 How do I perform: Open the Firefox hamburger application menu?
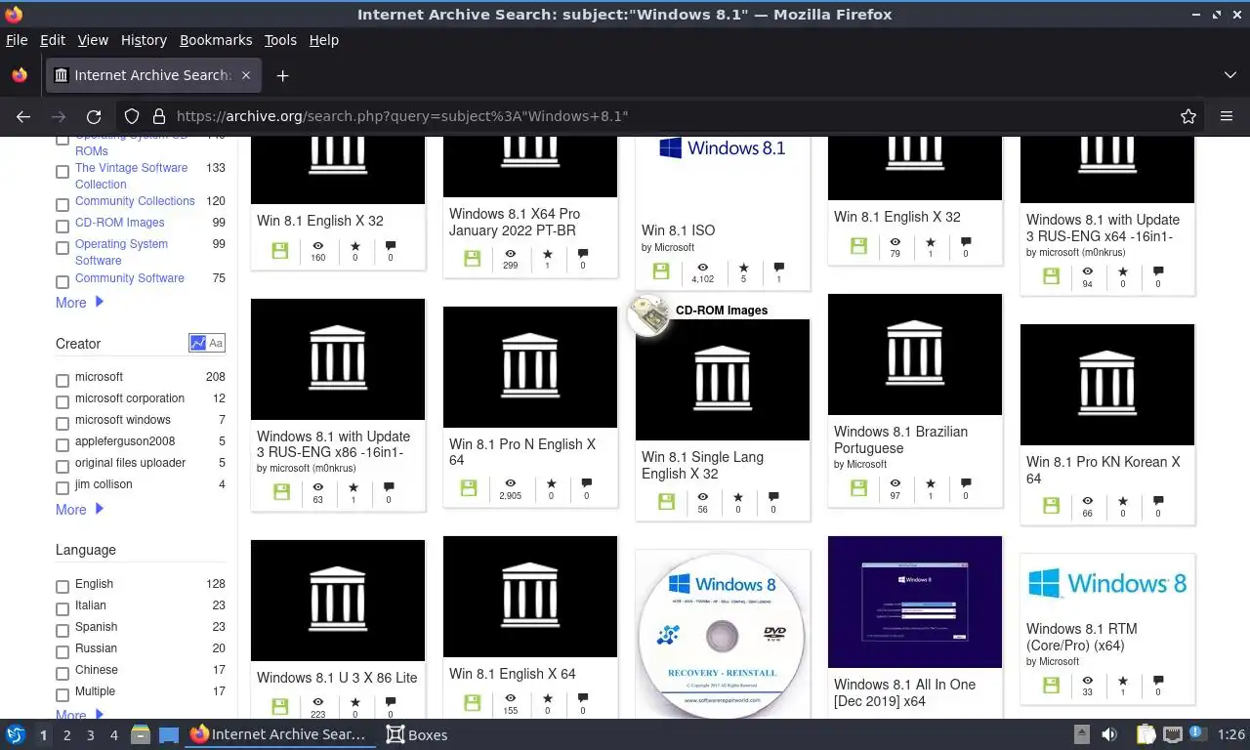click(1227, 116)
